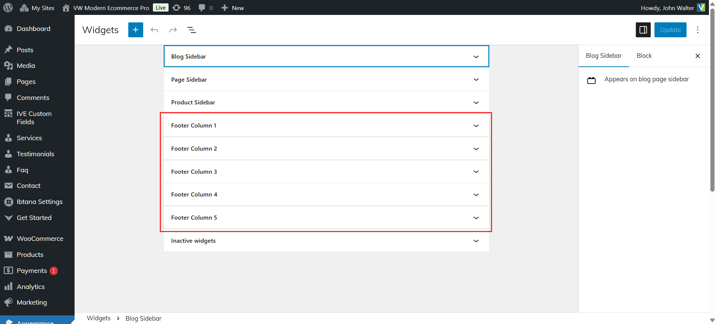716x324 pixels.
Task: Select the Page Sidebar title text
Action: coord(189,79)
